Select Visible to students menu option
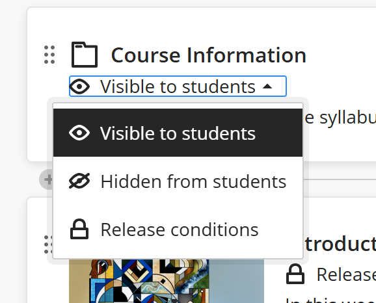This screenshot has width=376, height=303. pos(178,133)
